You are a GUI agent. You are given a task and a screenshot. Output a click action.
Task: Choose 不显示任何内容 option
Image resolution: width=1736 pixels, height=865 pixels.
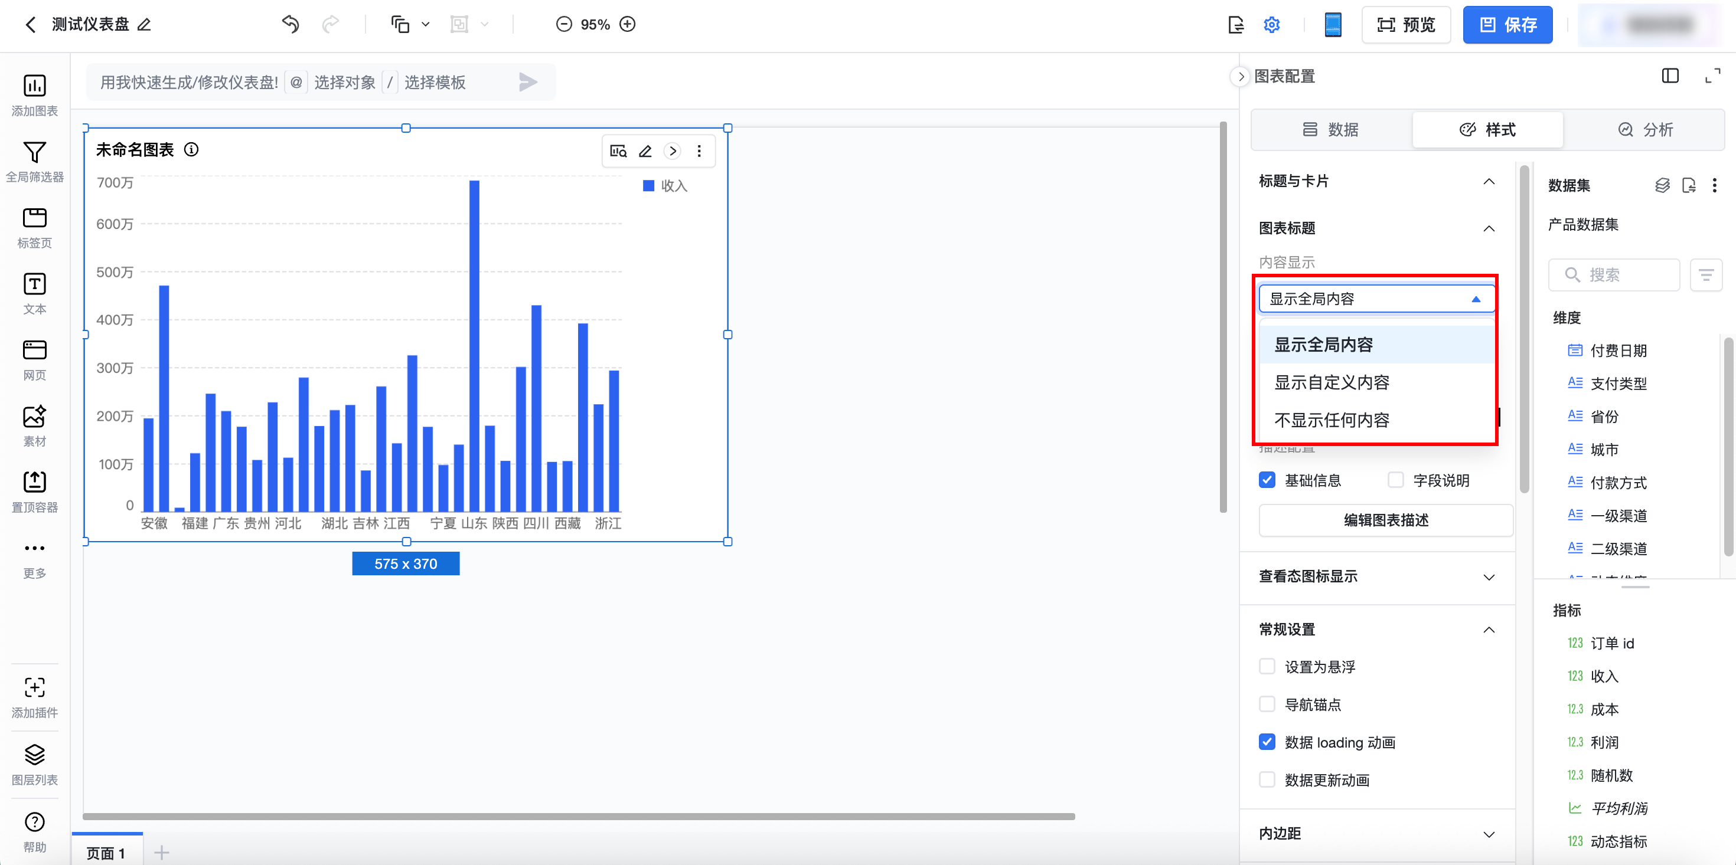pyautogui.click(x=1332, y=420)
